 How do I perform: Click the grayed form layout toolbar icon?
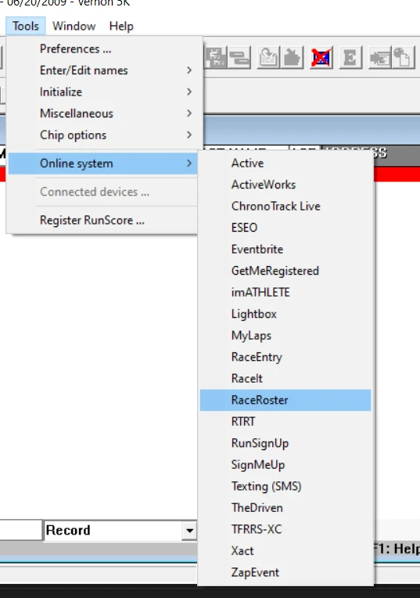(x=216, y=58)
